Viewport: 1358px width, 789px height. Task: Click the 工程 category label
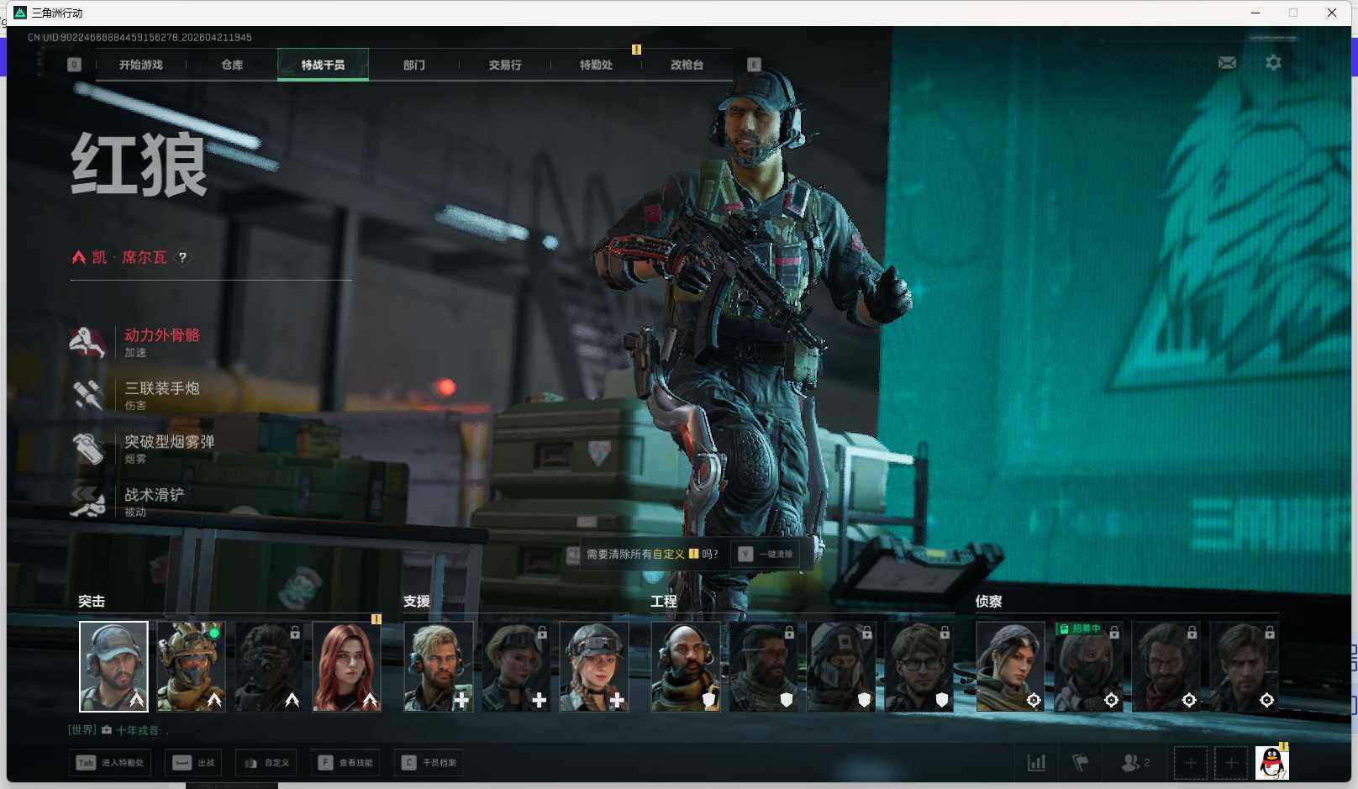click(664, 602)
